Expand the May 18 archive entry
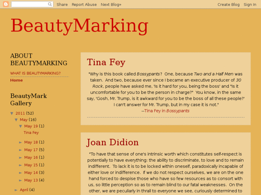The height and width of the screenshot is (195, 261). 20,142
